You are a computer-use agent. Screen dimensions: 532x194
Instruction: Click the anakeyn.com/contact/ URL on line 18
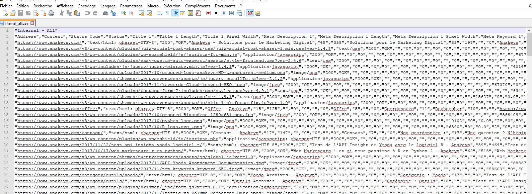[x=60, y=133]
